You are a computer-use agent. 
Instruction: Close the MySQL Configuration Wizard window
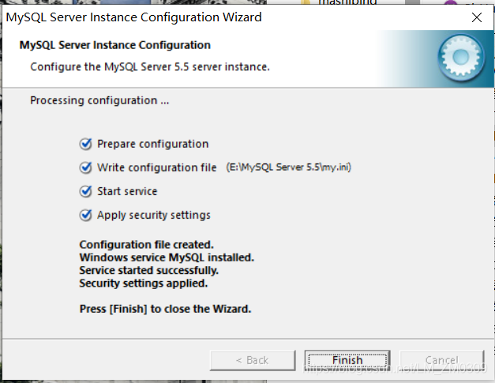pyautogui.click(x=477, y=17)
